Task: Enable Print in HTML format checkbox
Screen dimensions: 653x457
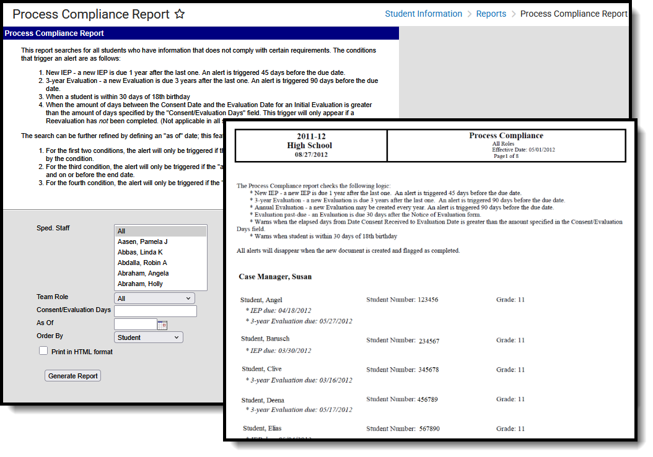Action: [x=43, y=351]
